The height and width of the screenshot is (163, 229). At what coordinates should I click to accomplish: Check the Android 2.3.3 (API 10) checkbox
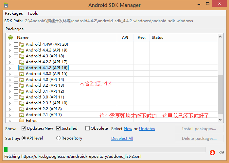[x=16, y=103]
